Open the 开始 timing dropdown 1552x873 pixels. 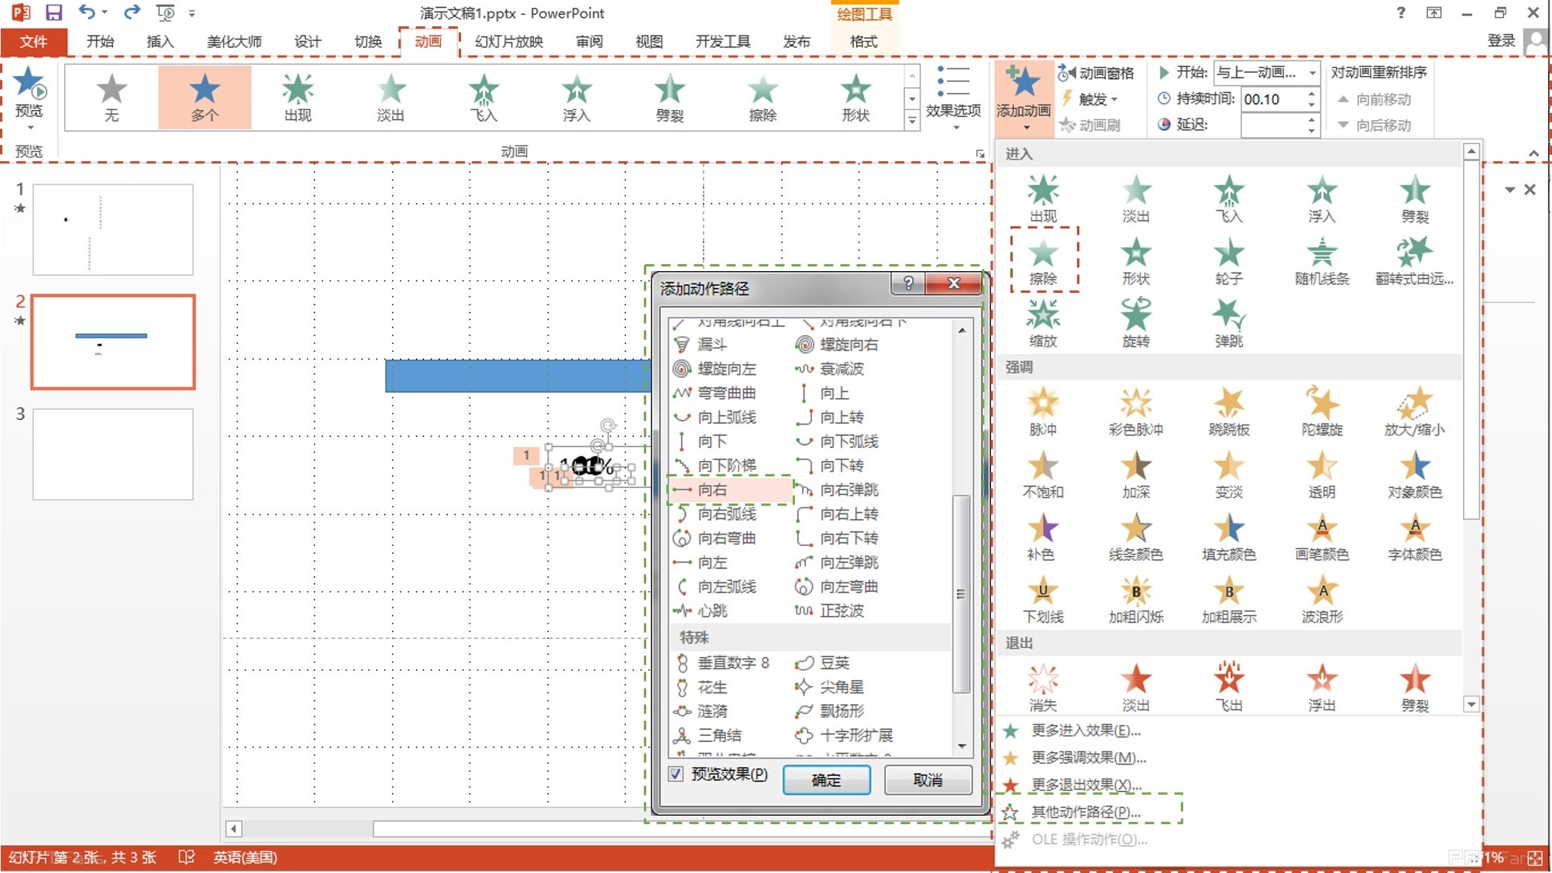coord(1311,73)
